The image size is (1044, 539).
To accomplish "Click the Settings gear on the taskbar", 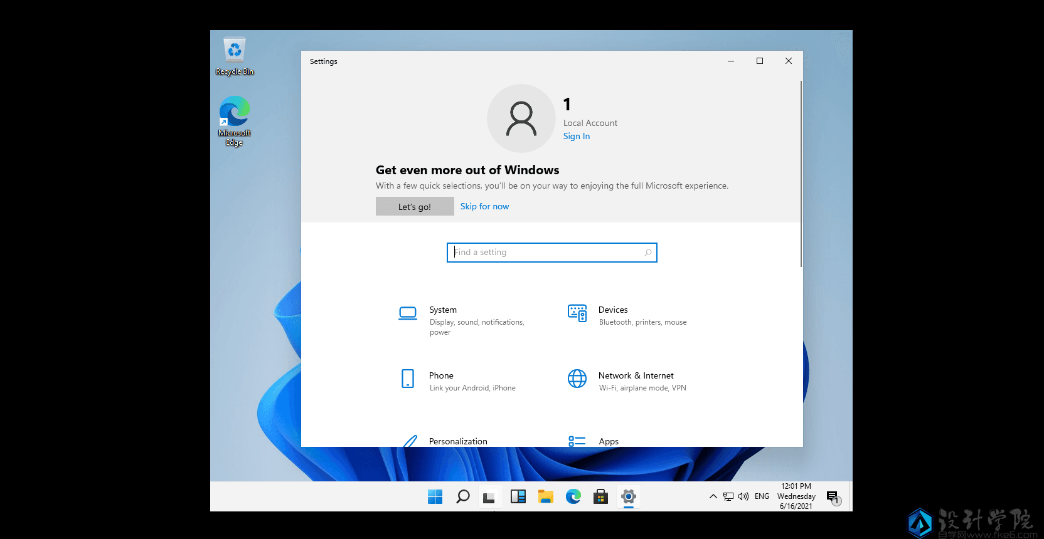I will [x=629, y=497].
